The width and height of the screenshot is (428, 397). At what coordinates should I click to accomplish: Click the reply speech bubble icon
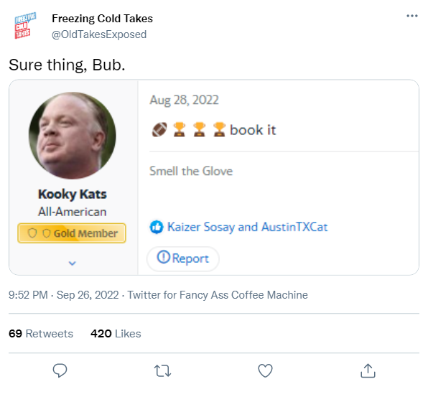(x=60, y=370)
